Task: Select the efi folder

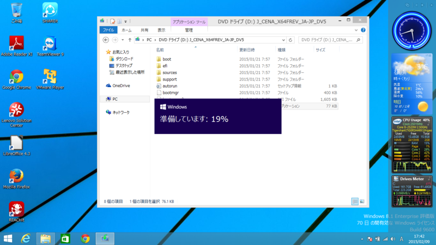Action: [x=165, y=66]
